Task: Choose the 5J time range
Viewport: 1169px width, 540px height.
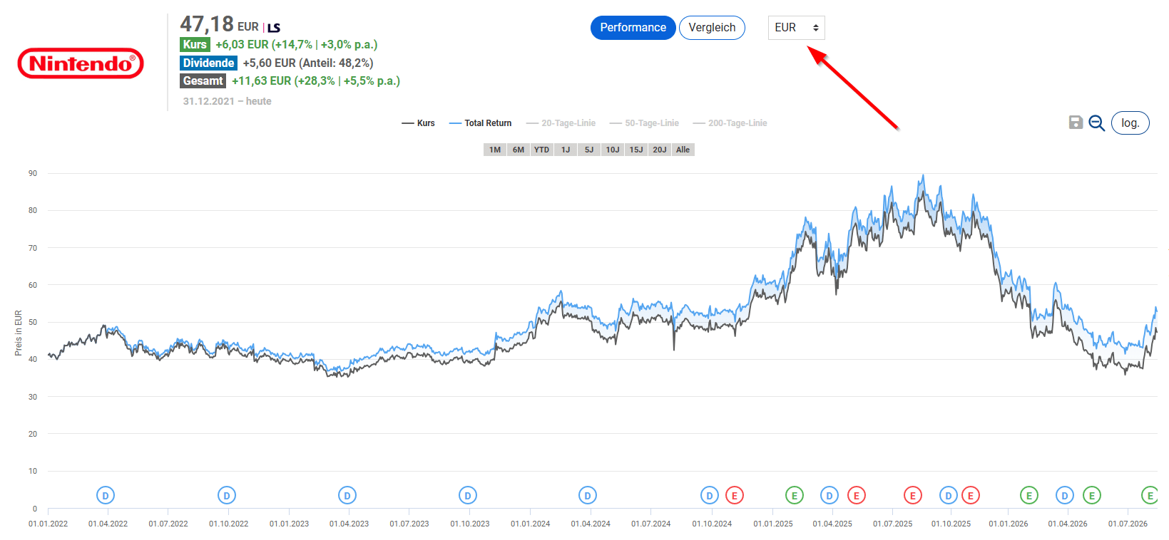Action: (589, 150)
